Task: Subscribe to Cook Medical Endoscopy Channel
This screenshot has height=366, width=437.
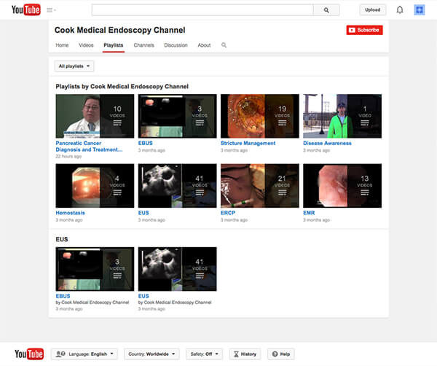Action: (x=365, y=30)
